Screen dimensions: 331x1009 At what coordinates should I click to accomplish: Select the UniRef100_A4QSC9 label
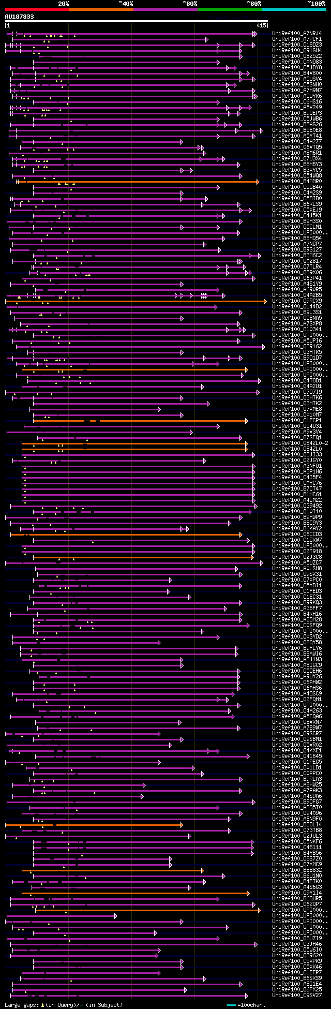pyautogui.click(x=297, y=694)
